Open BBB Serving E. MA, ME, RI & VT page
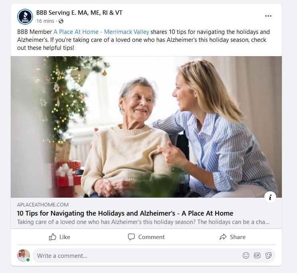This screenshot has height=273, width=297. 79,13
